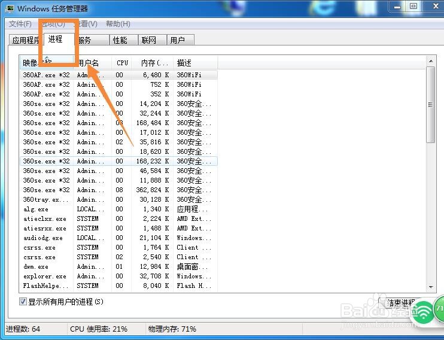Select the 360se.exe row using 17,012 K

[119, 132]
